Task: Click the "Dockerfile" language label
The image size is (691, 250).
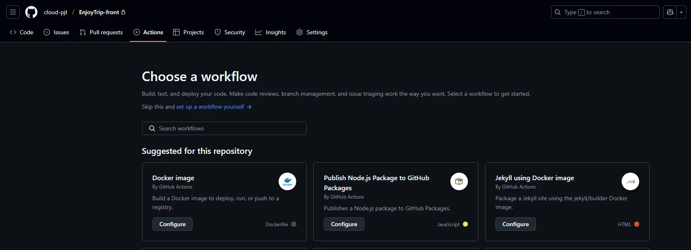Action: (277, 224)
